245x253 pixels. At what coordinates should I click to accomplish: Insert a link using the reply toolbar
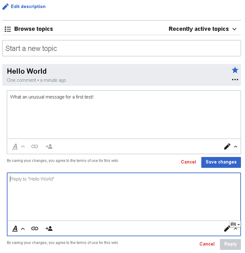pyautogui.click(x=35, y=229)
